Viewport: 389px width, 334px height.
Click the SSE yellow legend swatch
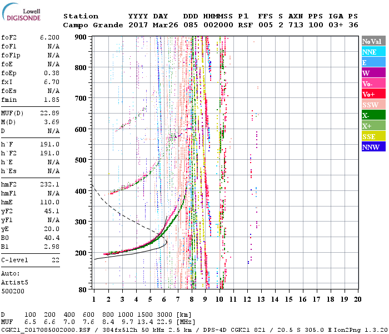pos(373,136)
